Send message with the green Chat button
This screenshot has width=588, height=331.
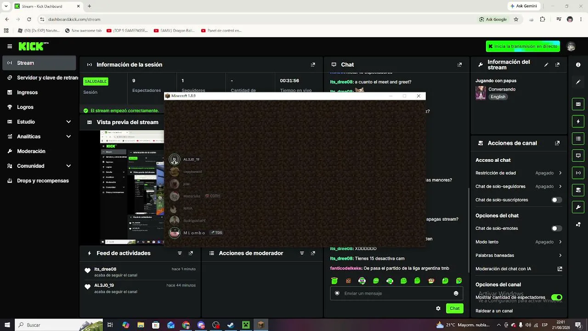(x=455, y=308)
